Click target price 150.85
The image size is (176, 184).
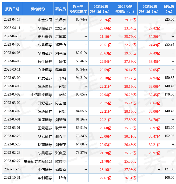pyautogui.click(x=169, y=78)
